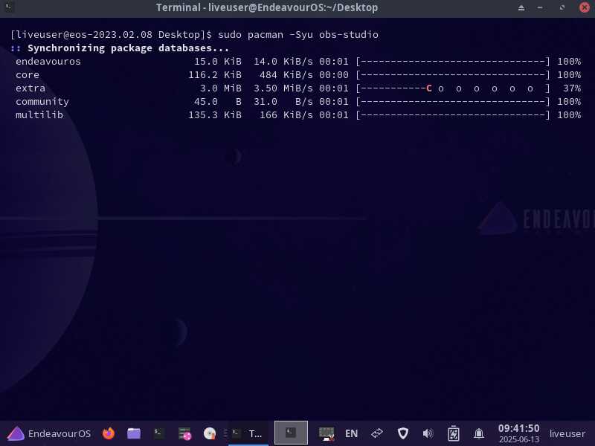Open the display/monitor tray icon
The height and width of the screenshot is (446, 595).
tap(327, 433)
